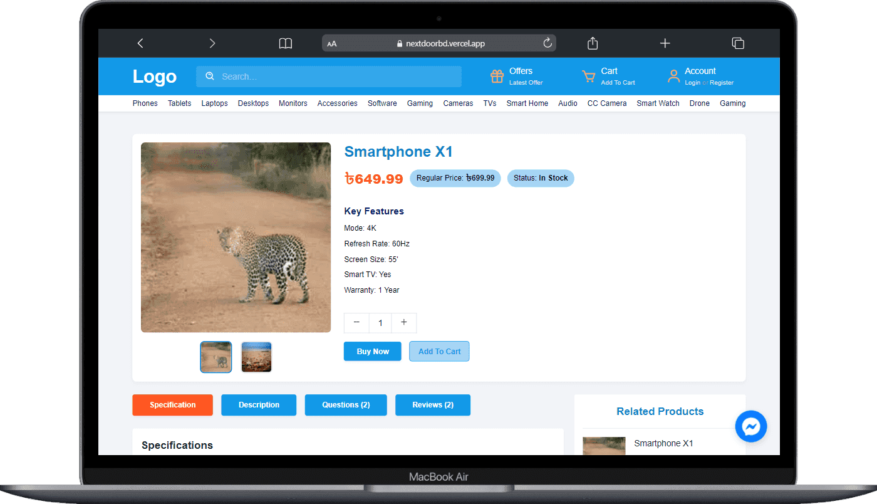
Task: Click the quantity value field
Action: coord(380,323)
